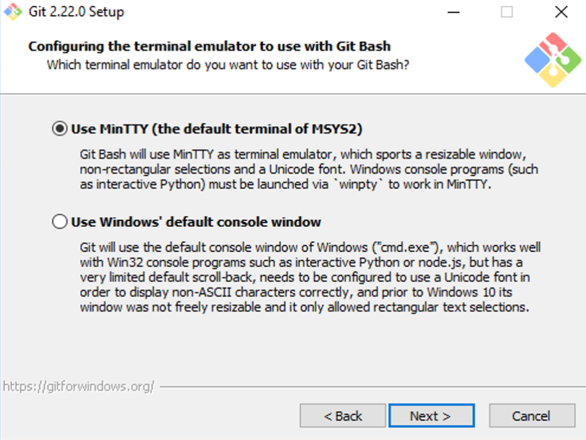
Task: Proceed with the Next > button
Action: [x=431, y=416]
